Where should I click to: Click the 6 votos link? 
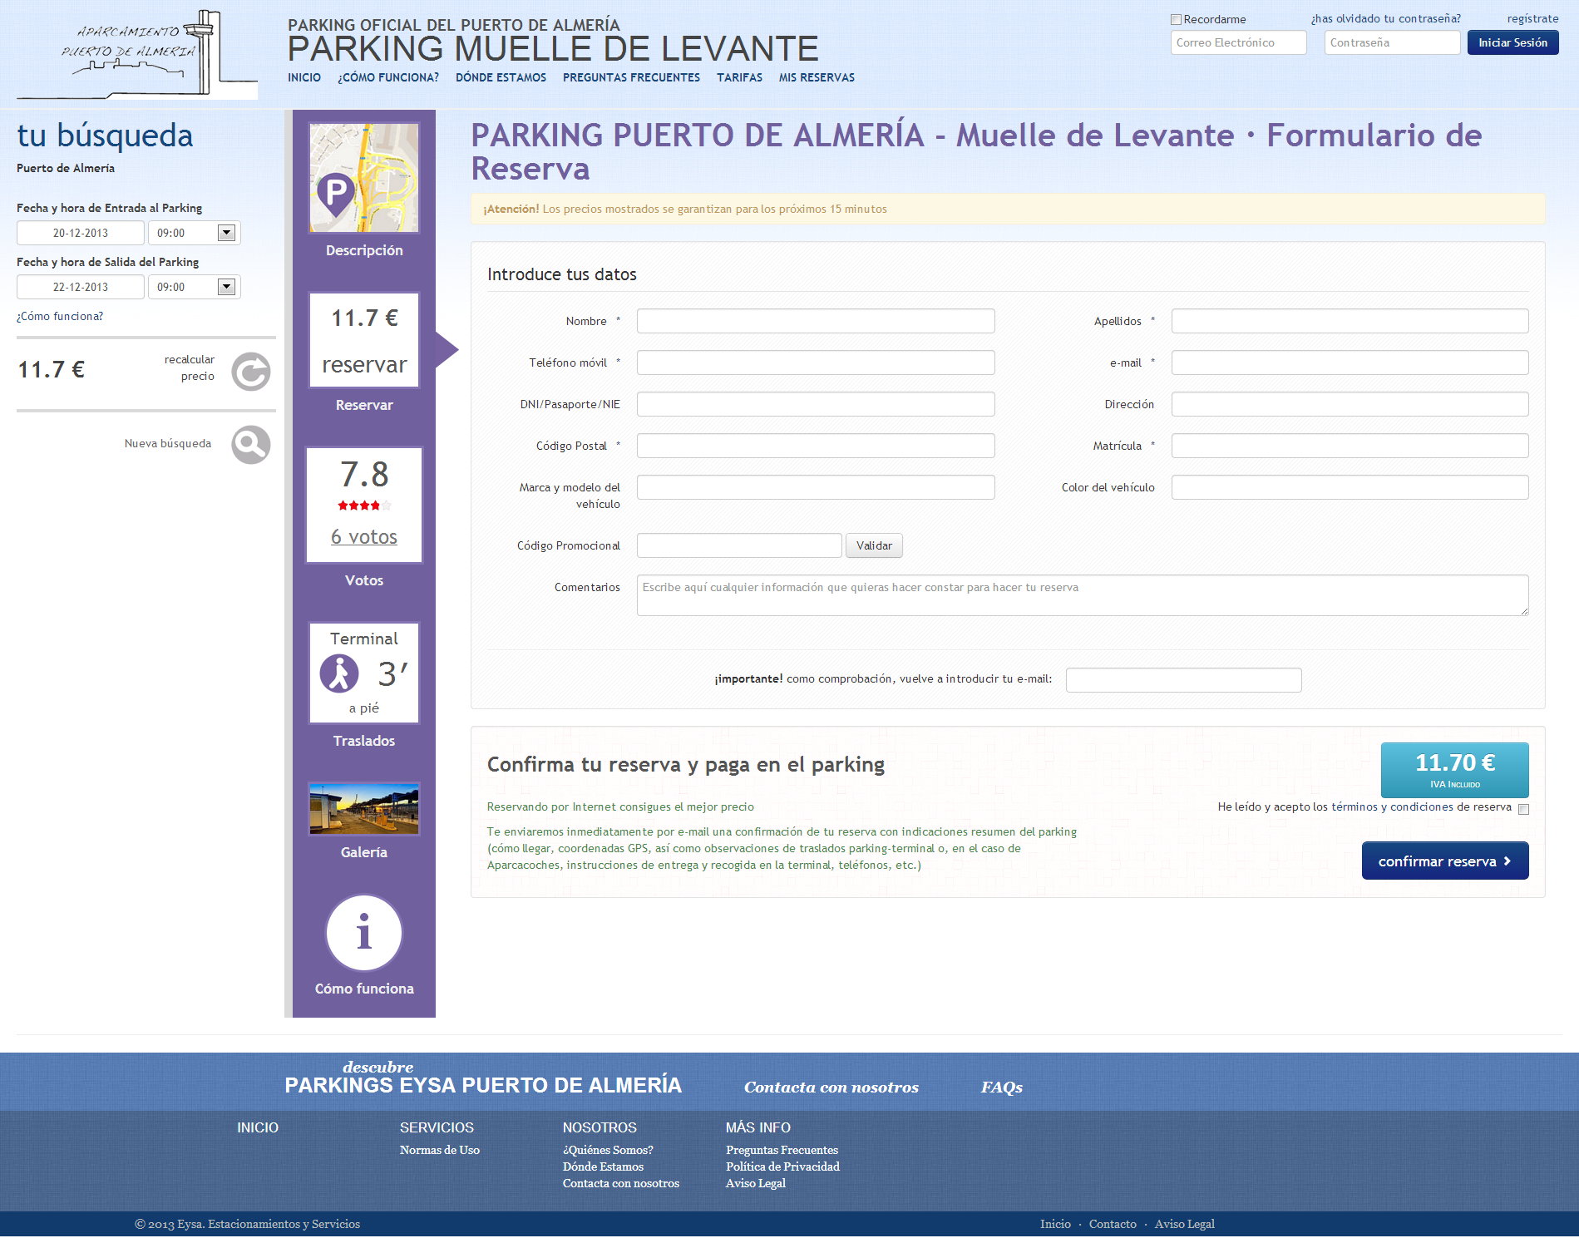364,537
